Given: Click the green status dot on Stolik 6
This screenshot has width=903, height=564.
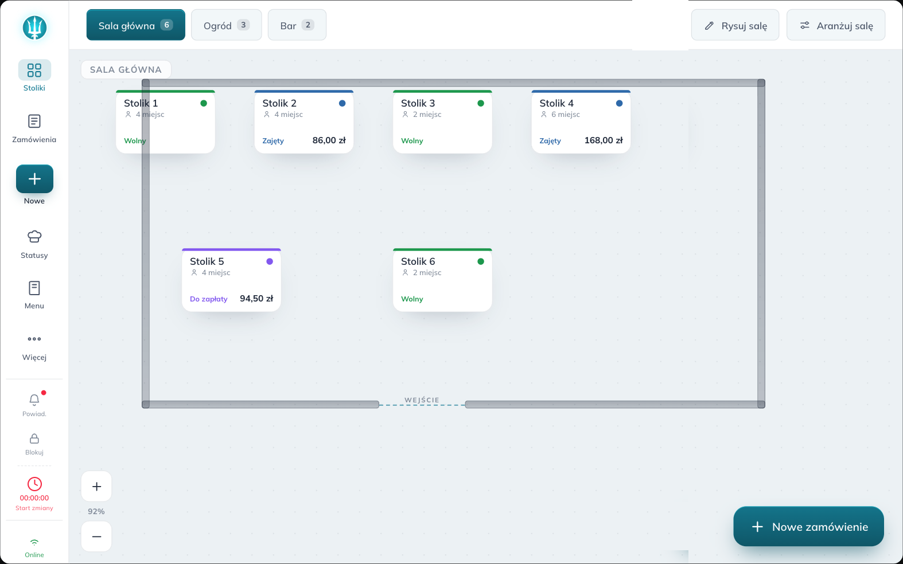Looking at the screenshot, I should [481, 261].
